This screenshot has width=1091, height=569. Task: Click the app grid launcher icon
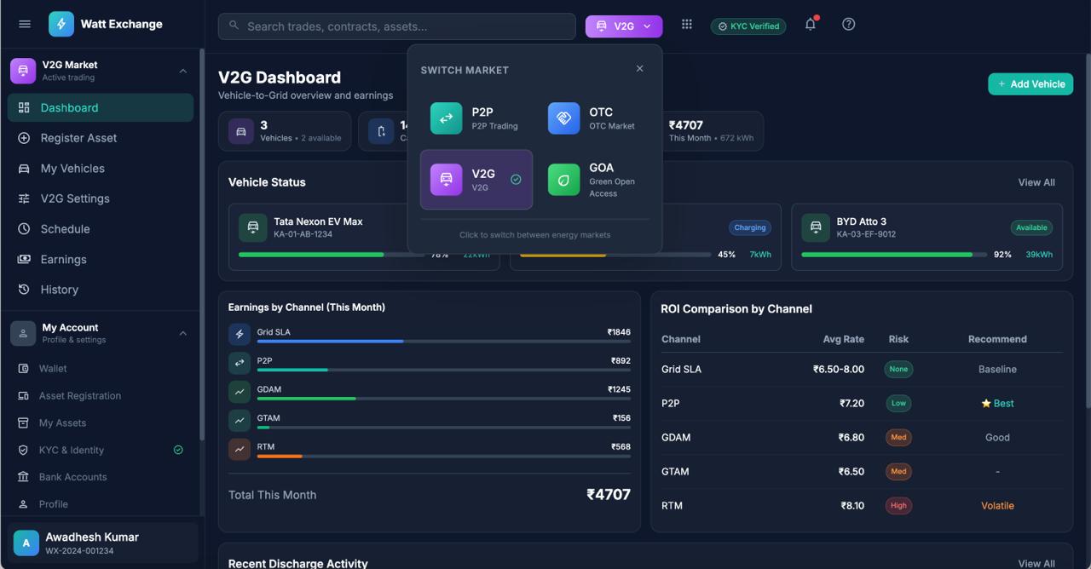click(687, 24)
